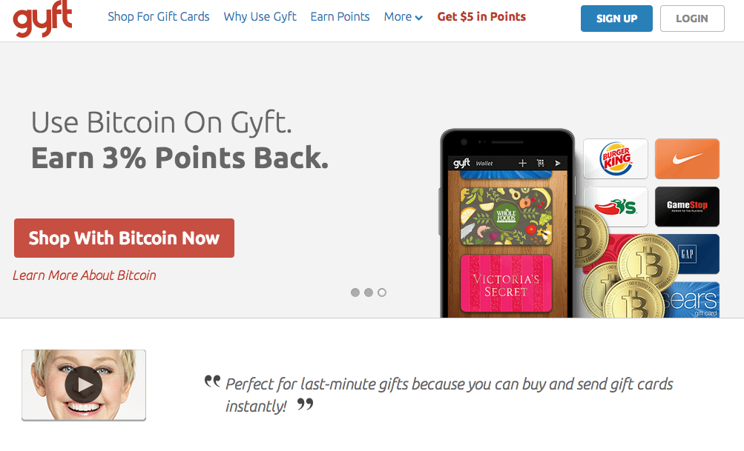
Task: Select the second carousel slide dot
Action: click(x=369, y=293)
